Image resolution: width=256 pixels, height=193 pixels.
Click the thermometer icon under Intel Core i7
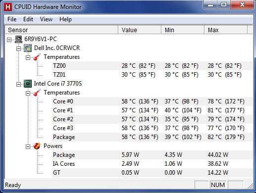point(37,93)
